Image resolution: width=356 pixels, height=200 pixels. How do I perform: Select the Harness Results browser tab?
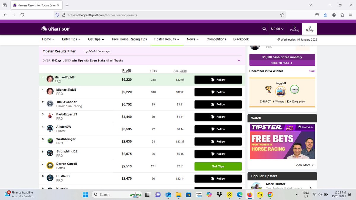[x=36, y=5]
